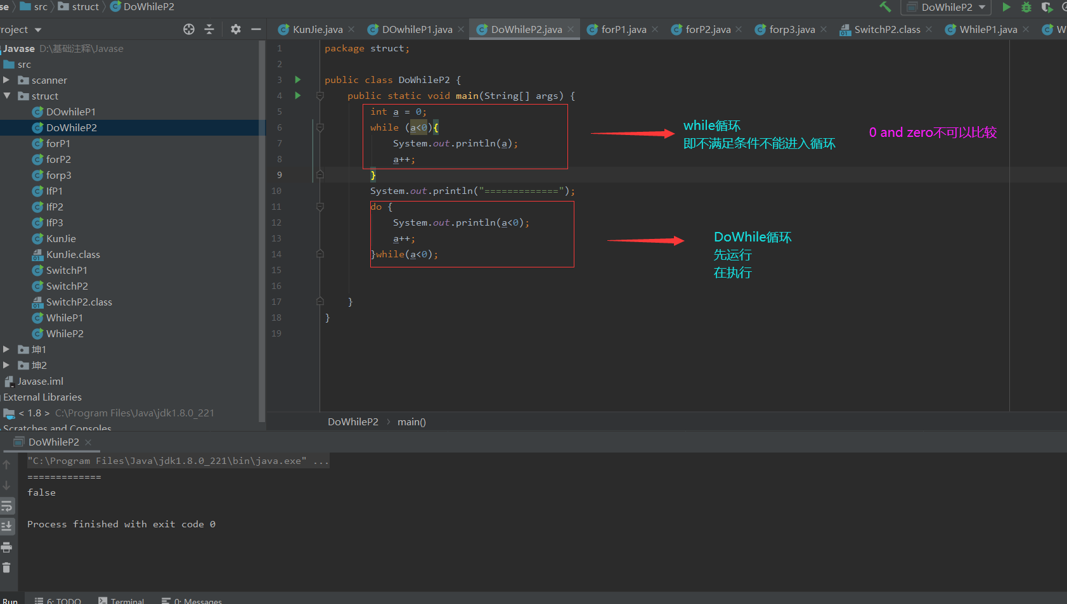Image resolution: width=1067 pixels, height=604 pixels.
Task: Print console output using the printer icon
Action: (7, 547)
